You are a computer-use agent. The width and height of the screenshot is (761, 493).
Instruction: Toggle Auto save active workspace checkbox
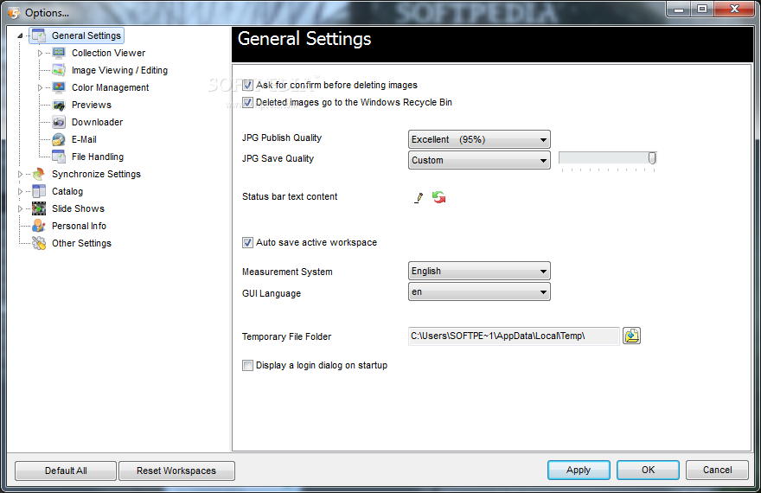248,243
